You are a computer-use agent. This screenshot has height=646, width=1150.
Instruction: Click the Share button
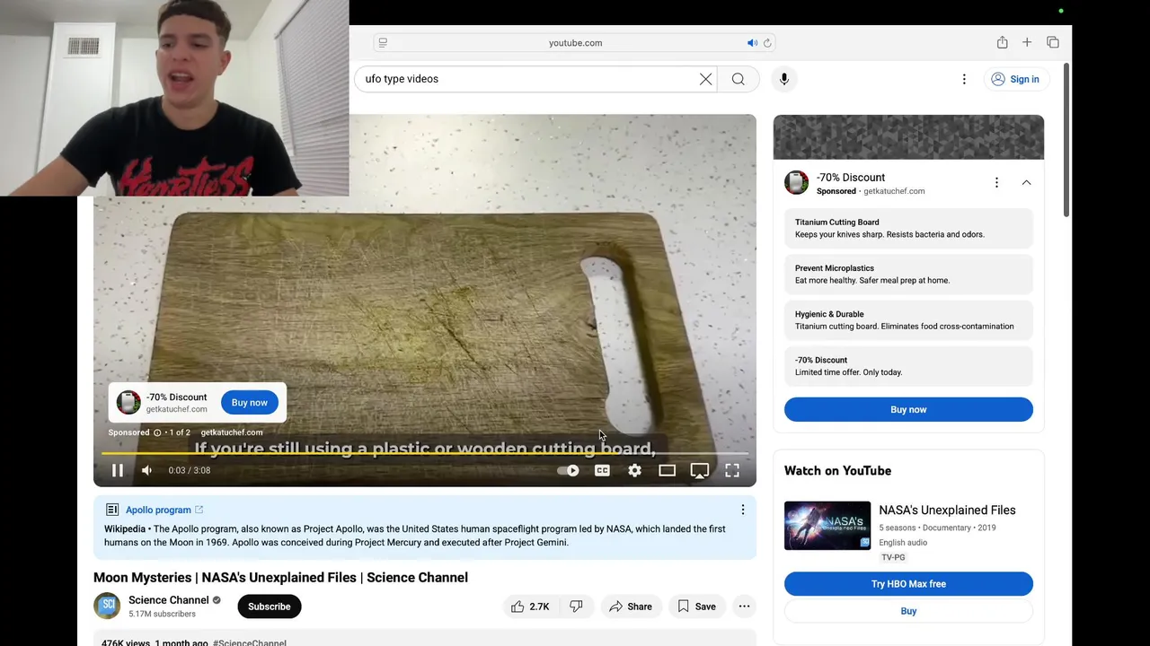click(x=631, y=607)
